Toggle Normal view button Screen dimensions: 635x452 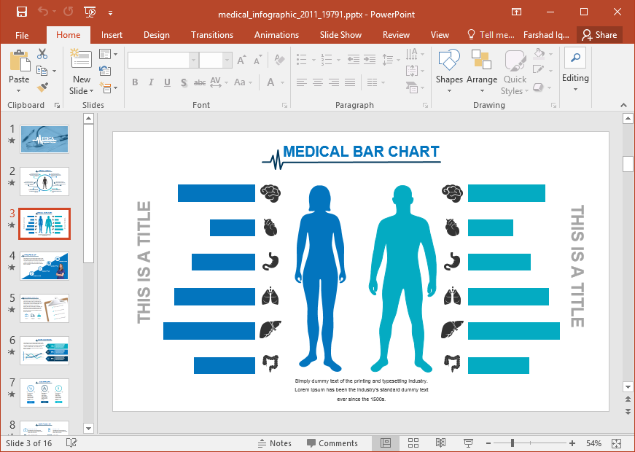[x=386, y=443]
